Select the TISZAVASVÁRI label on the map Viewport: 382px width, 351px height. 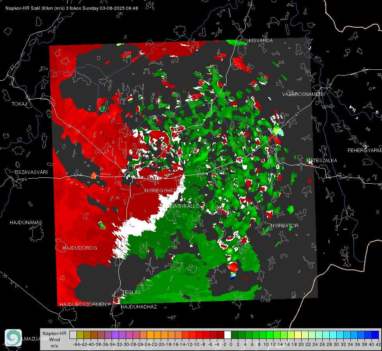pyautogui.click(x=31, y=172)
